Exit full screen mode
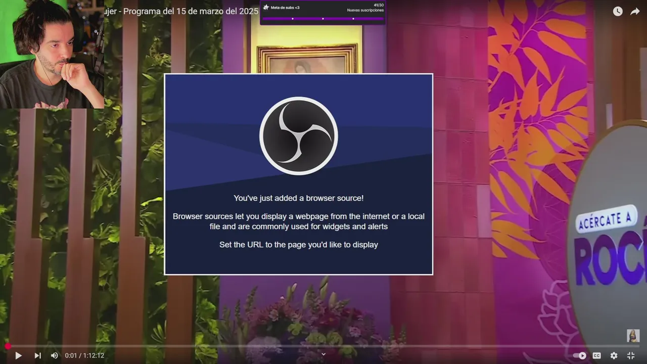The width and height of the screenshot is (647, 364). 631,355
